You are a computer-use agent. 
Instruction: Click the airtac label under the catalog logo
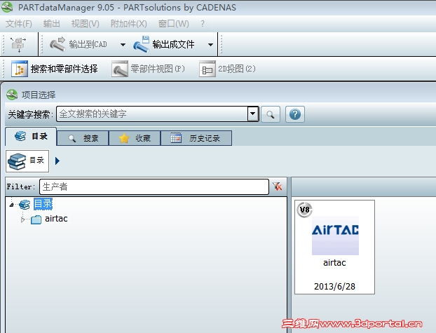[334, 263]
